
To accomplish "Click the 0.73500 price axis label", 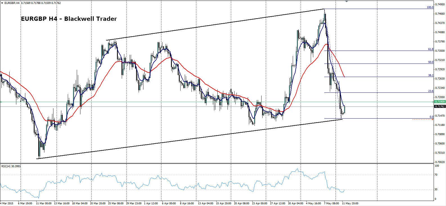I will pyautogui.click(x=440, y=51).
